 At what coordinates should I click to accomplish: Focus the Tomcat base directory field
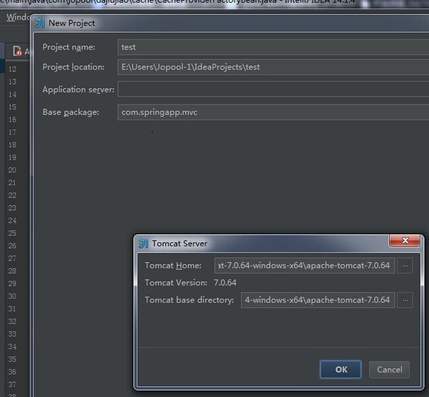pyautogui.click(x=317, y=300)
